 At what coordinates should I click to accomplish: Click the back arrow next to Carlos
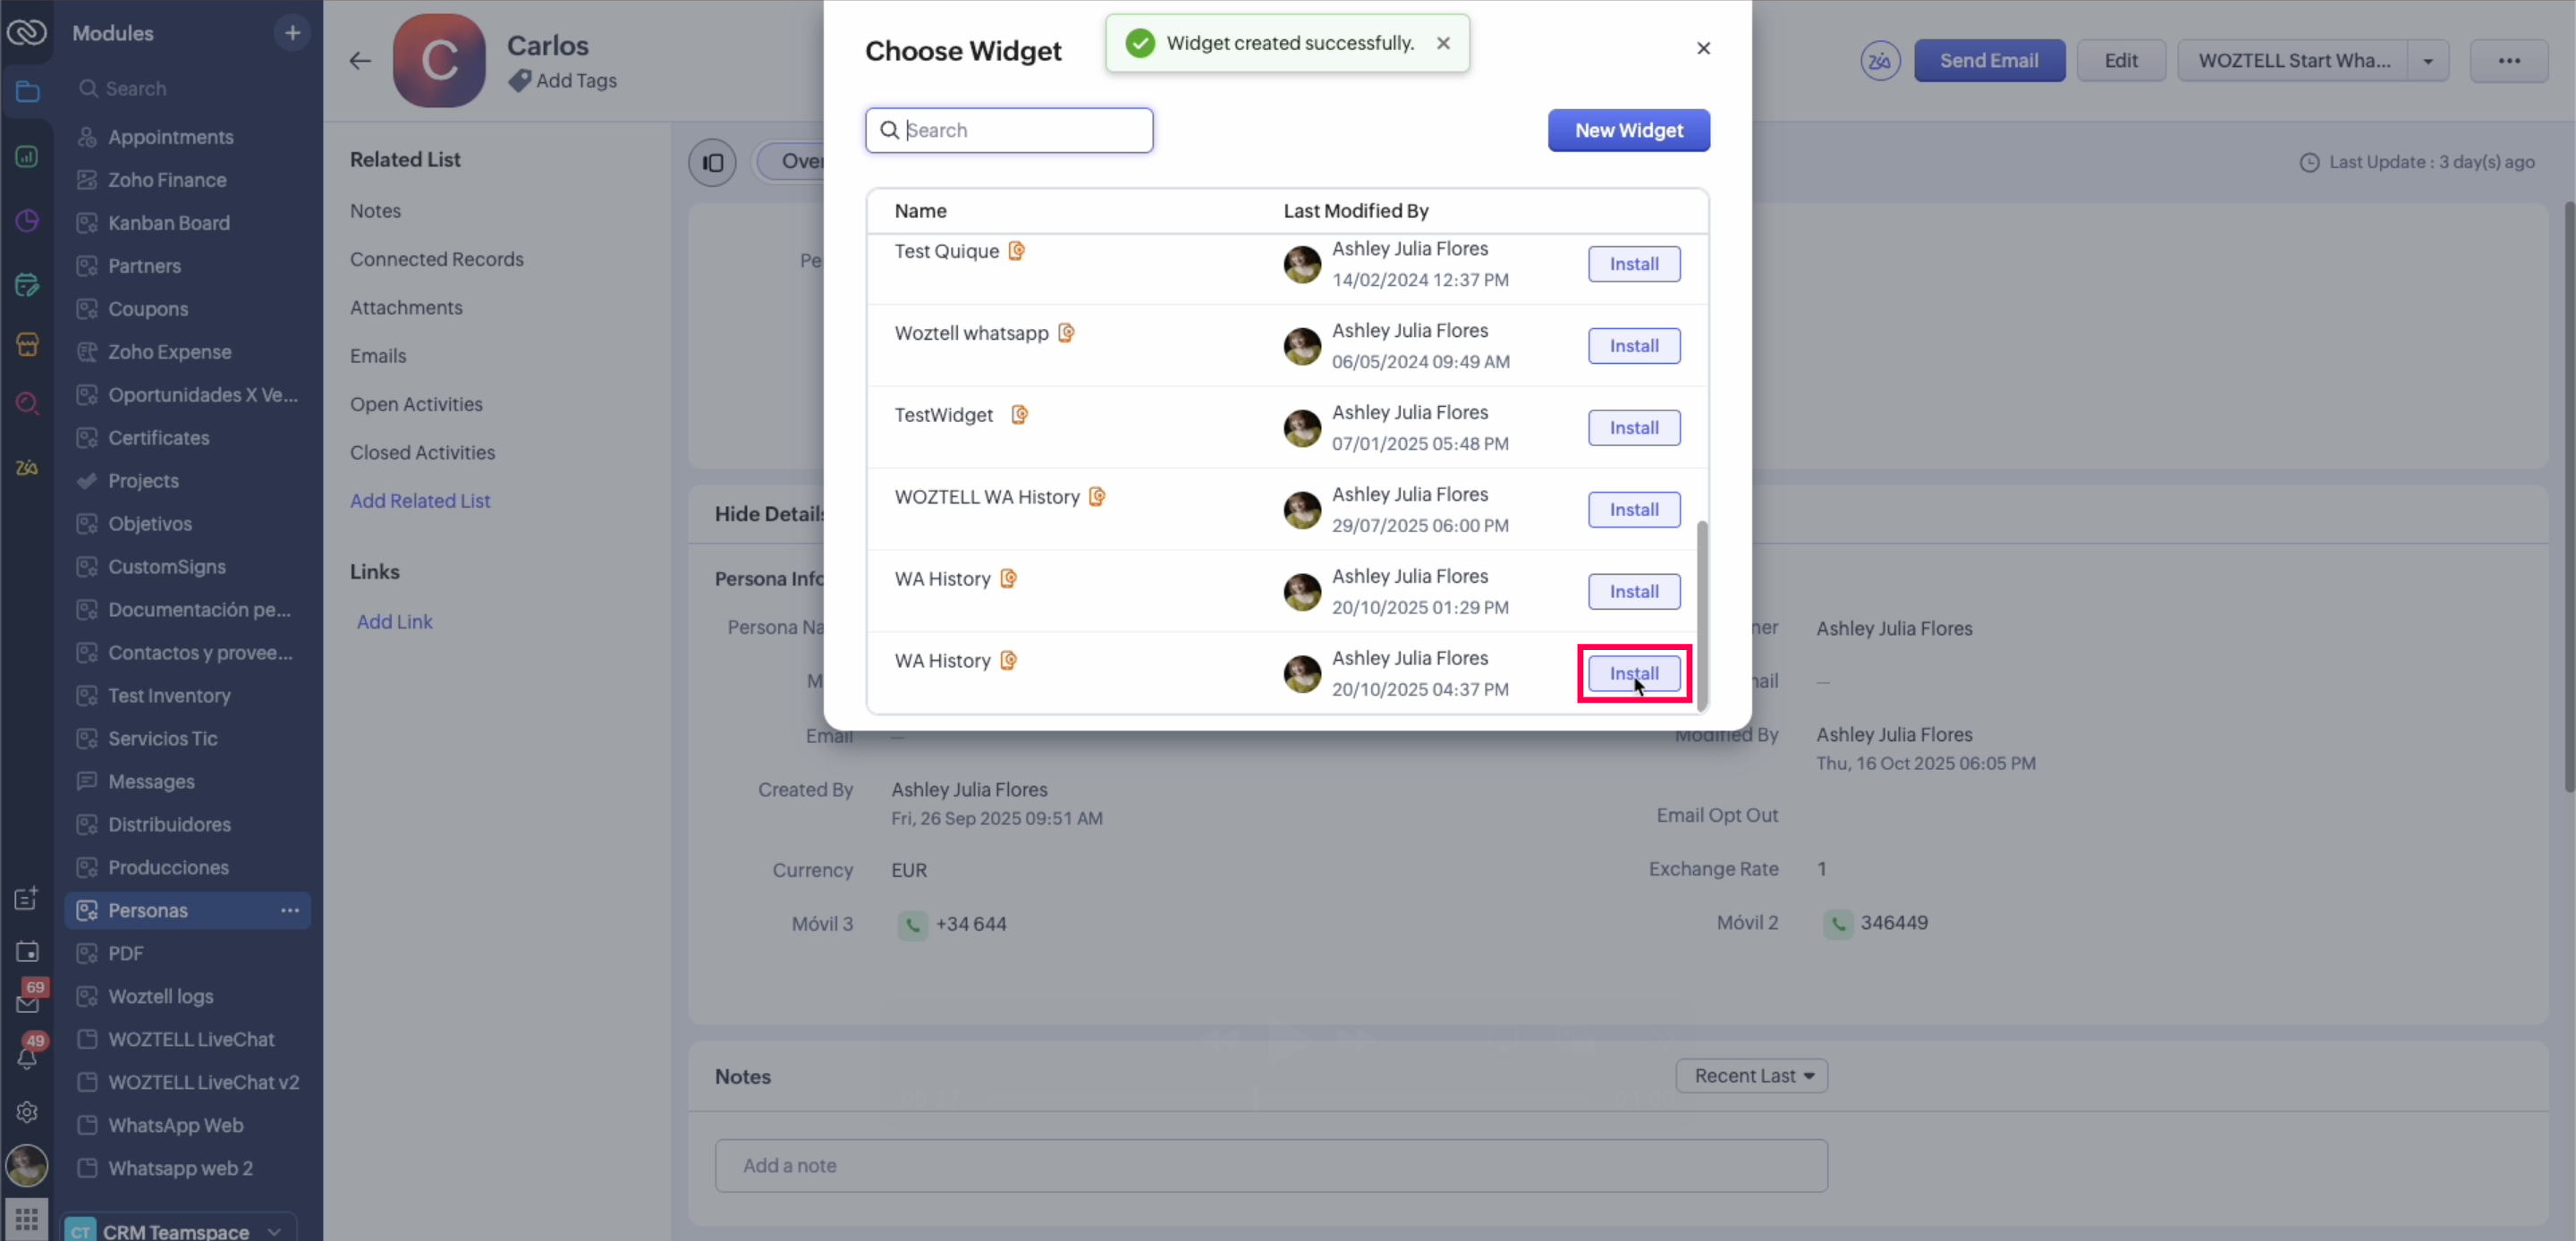(x=360, y=61)
